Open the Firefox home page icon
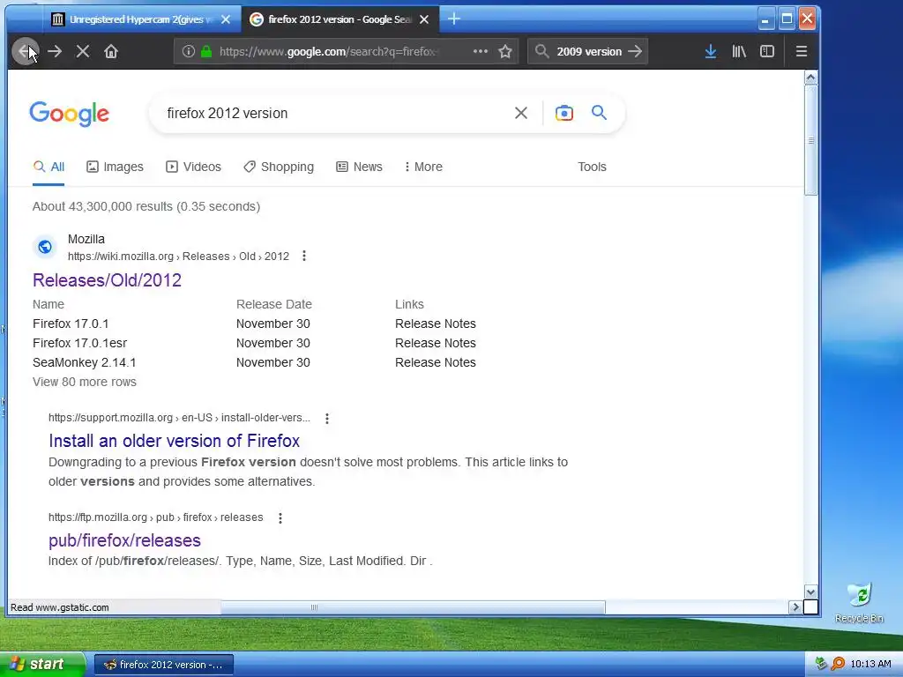The width and height of the screenshot is (903, 677). click(111, 52)
